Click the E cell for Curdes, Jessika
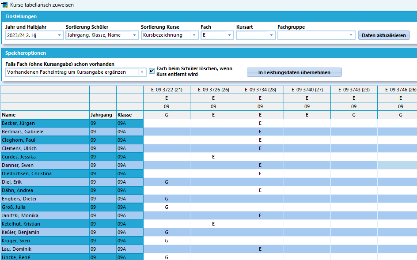 (x=213, y=157)
